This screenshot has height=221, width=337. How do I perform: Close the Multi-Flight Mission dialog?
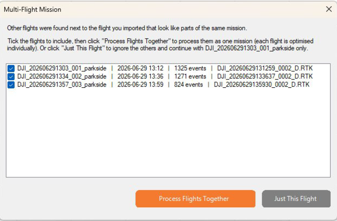pos(329,9)
